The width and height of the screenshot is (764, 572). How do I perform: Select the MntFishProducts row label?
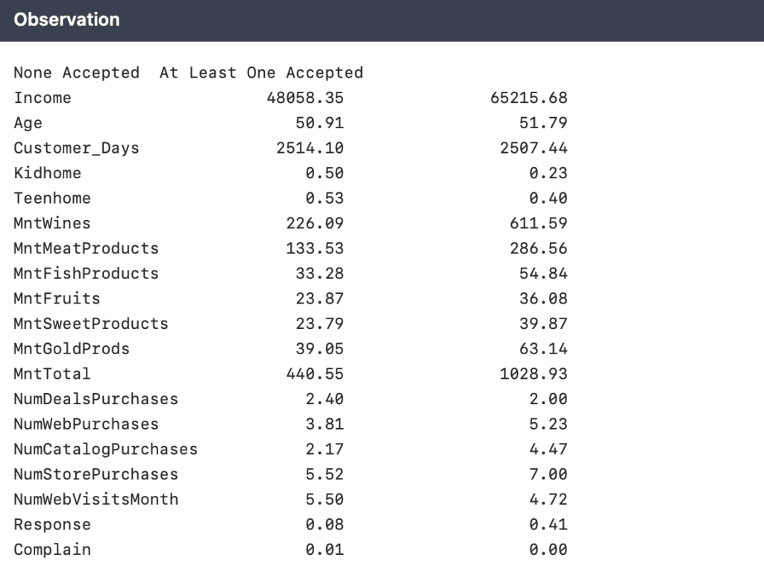pos(86,273)
